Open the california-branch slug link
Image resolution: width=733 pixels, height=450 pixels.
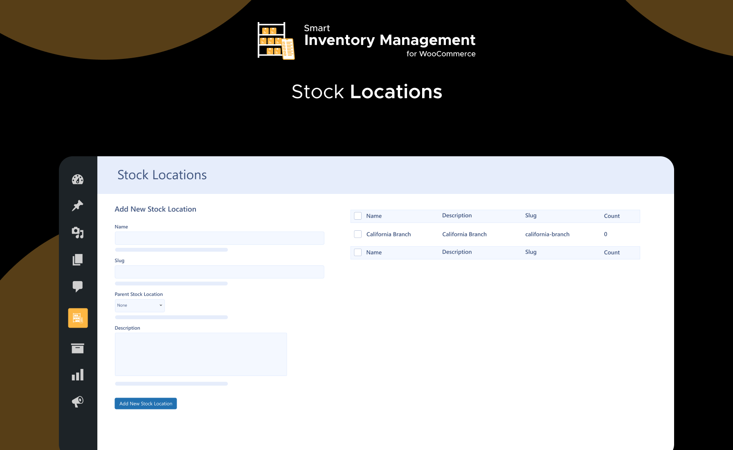[x=547, y=234]
